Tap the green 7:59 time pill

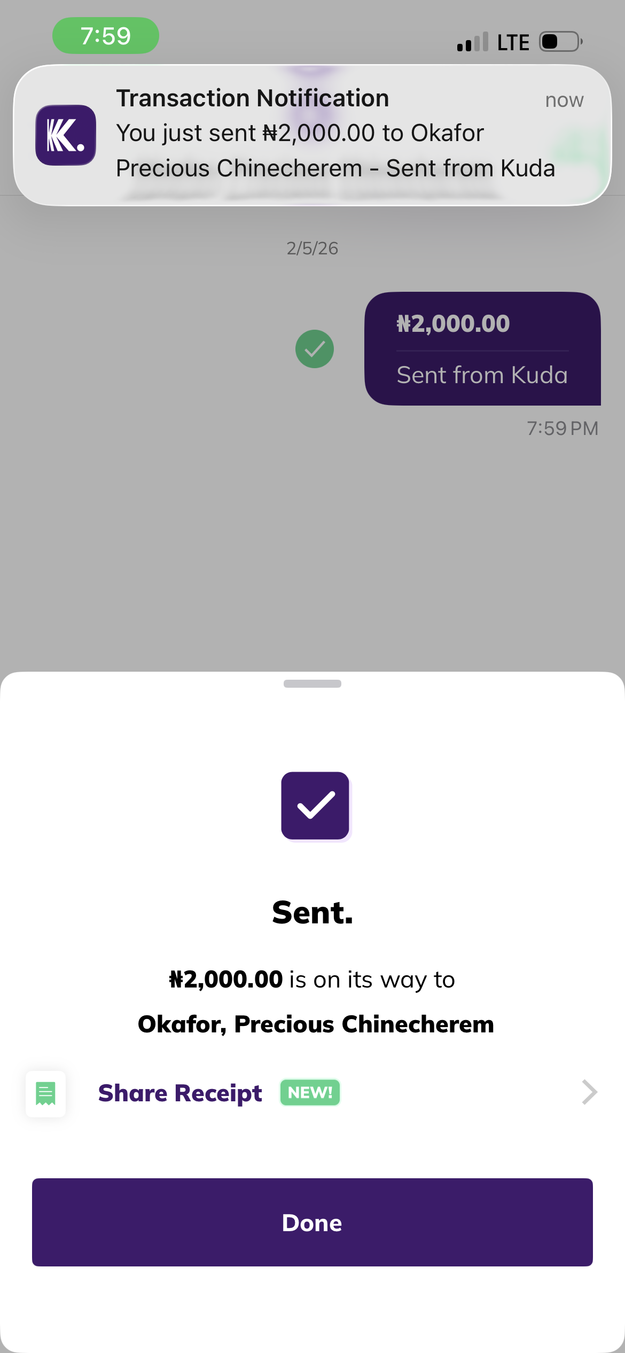(106, 36)
